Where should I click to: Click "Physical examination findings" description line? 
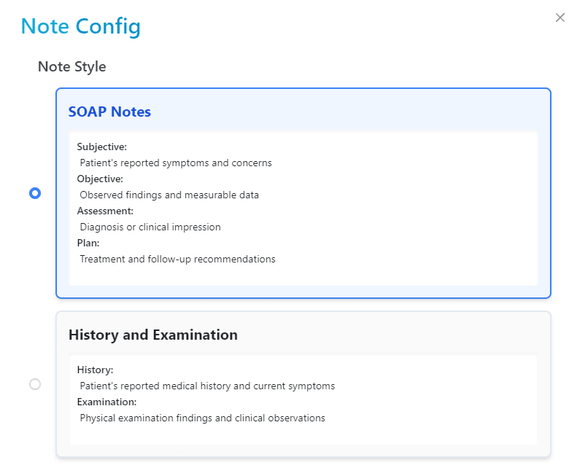pyautogui.click(x=203, y=418)
